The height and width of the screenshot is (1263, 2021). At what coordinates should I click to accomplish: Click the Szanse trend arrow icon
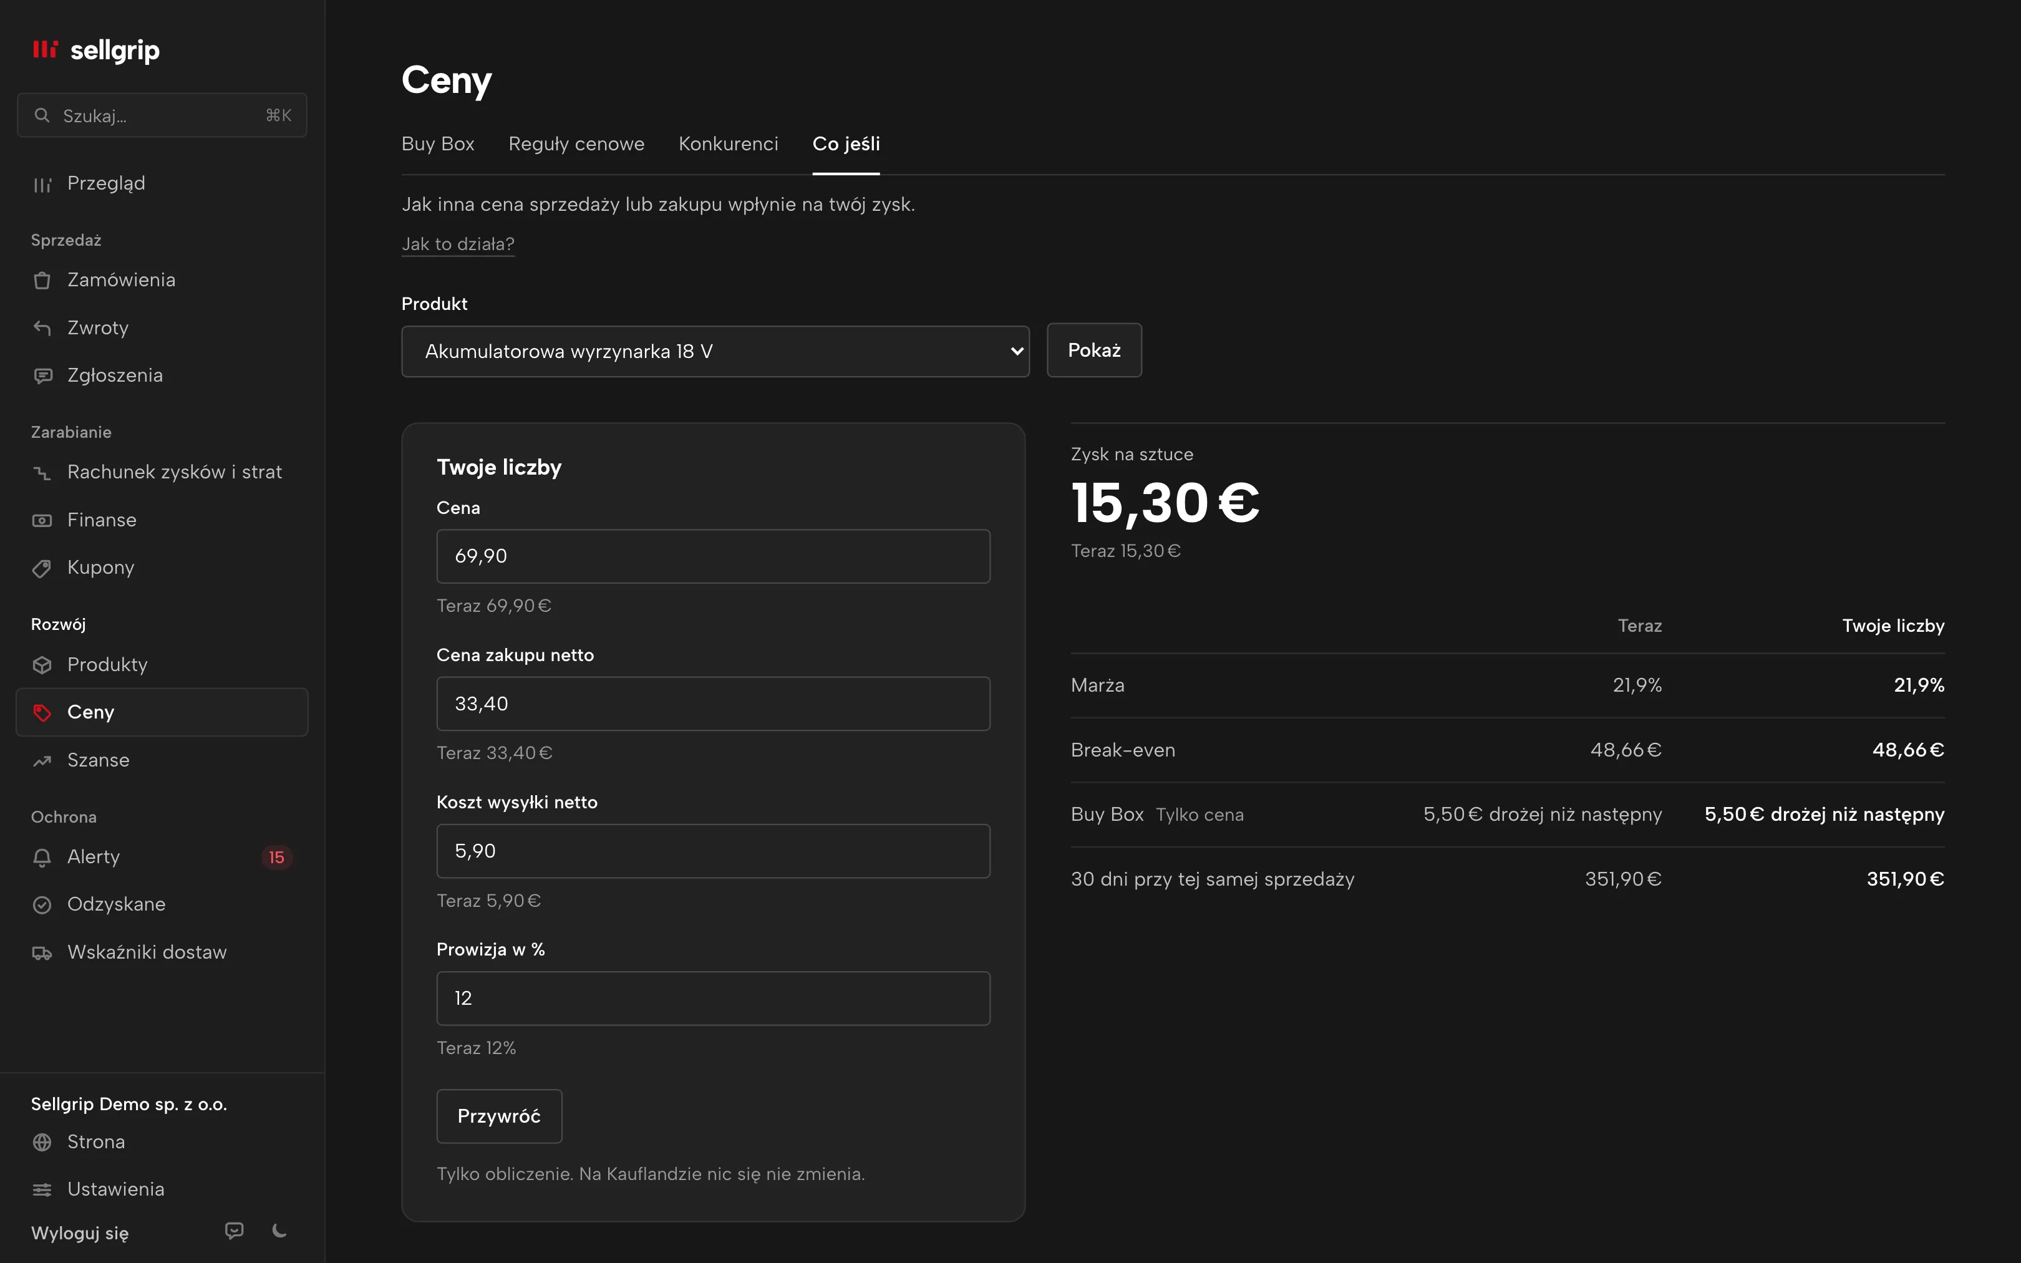pyautogui.click(x=42, y=761)
